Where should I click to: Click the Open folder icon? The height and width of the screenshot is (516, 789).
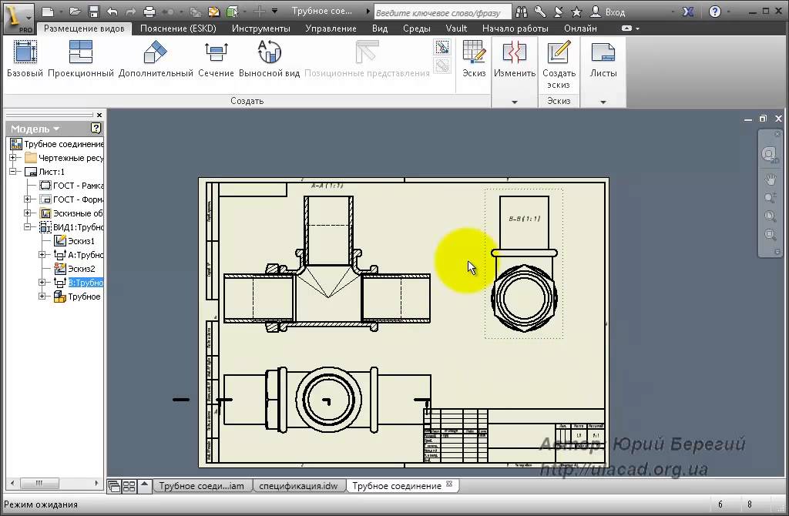pyautogui.click(x=76, y=11)
